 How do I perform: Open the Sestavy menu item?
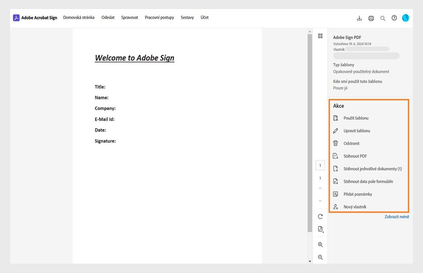[x=187, y=17]
